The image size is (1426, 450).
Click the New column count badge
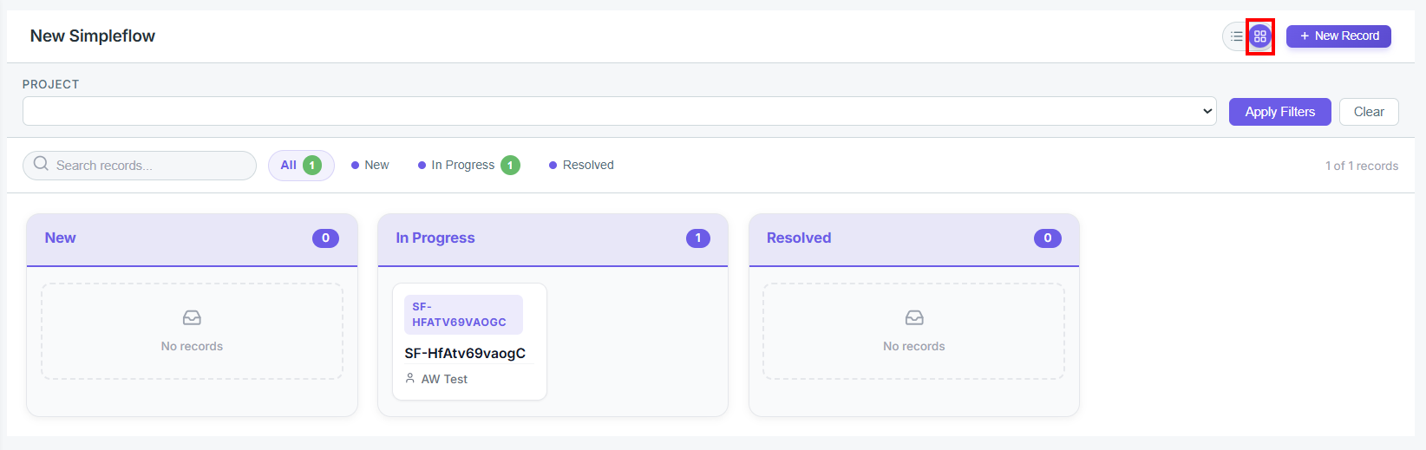point(325,238)
